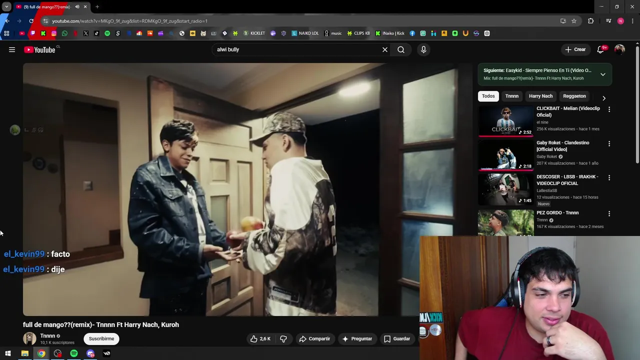Click LaBestiaSB channel name
This screenshot has width=640, height=360.
point(546,190)
